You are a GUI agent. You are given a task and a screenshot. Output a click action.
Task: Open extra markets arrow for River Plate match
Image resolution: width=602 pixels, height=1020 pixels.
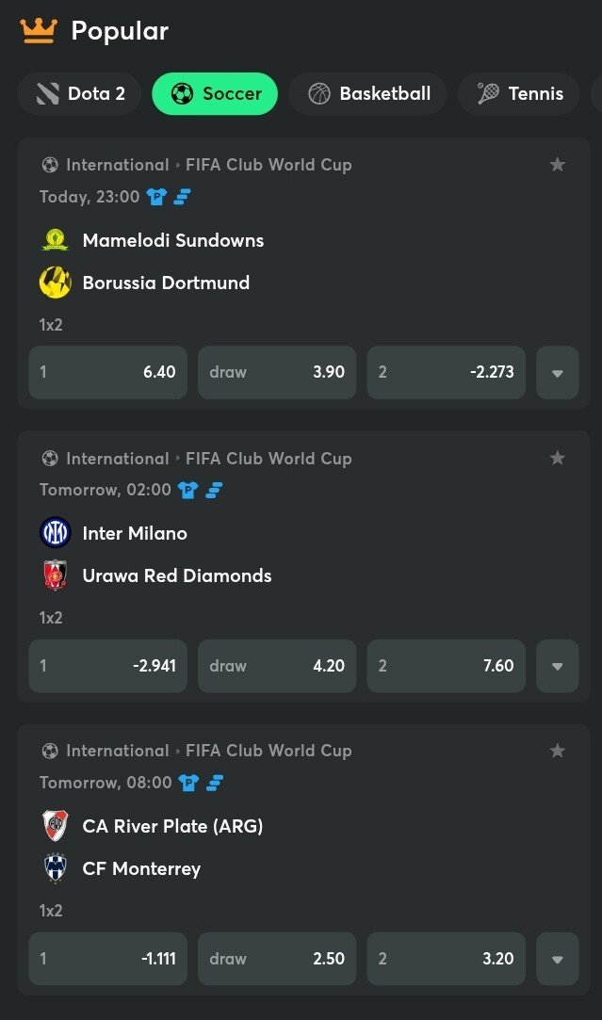(x=557, y=959)
